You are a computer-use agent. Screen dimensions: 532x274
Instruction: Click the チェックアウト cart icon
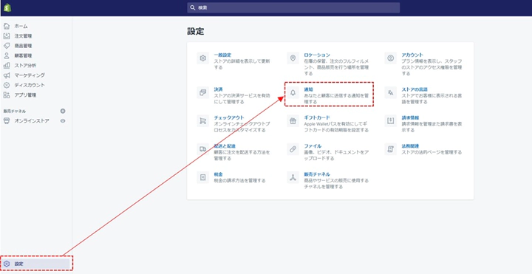pyautogui.click(x=203, y=120)
